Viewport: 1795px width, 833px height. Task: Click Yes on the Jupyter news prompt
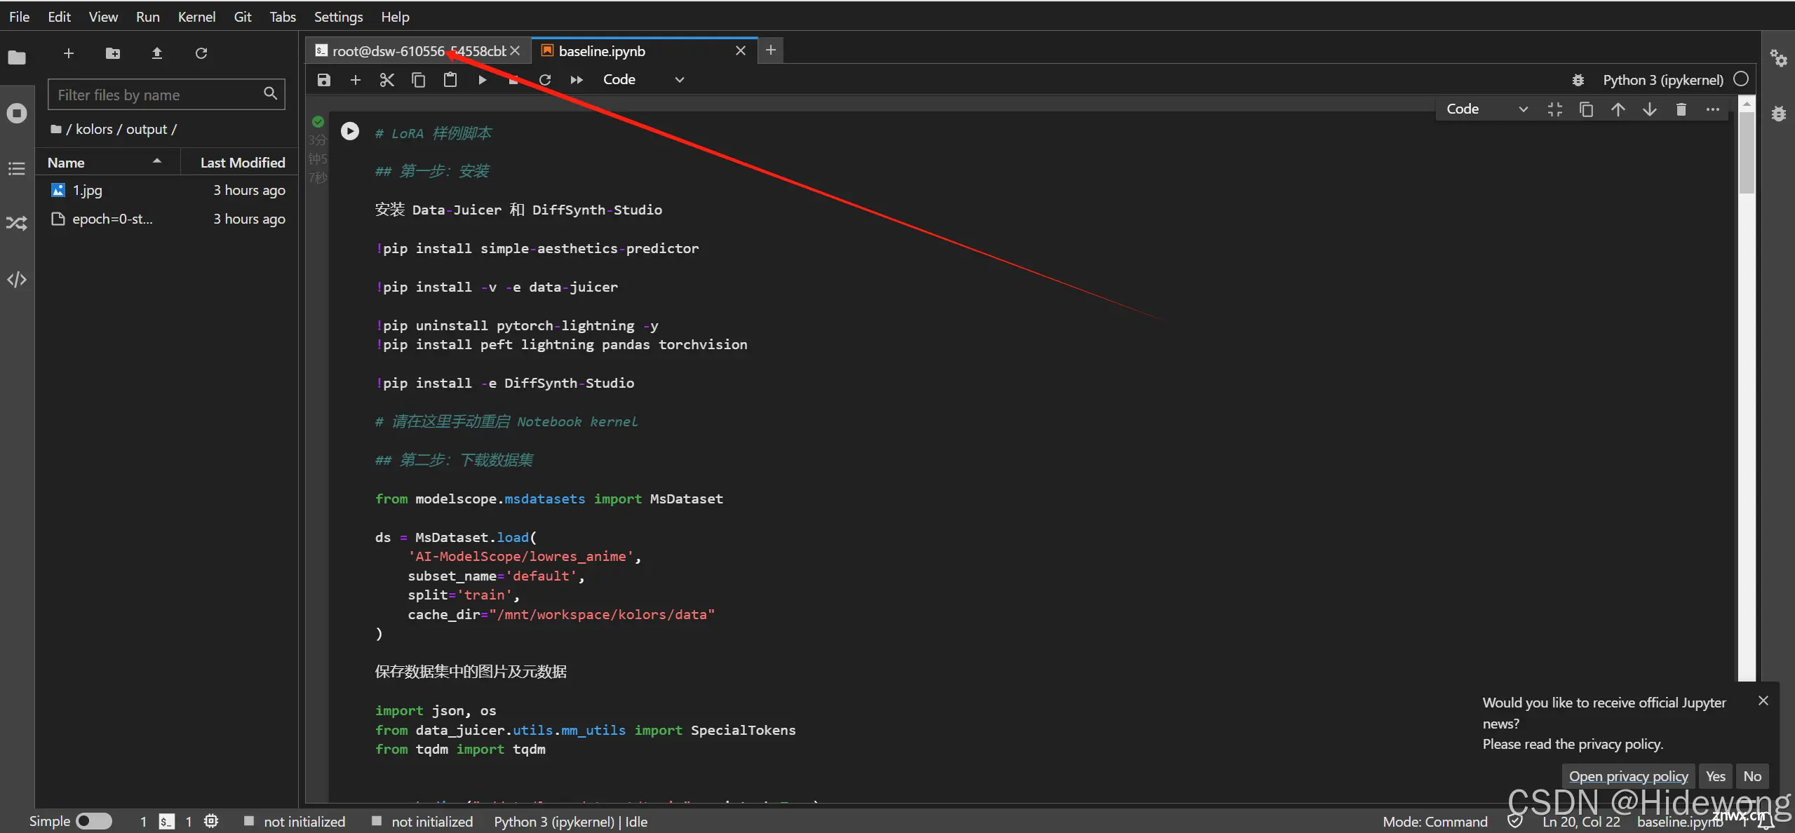[1715, 776]
